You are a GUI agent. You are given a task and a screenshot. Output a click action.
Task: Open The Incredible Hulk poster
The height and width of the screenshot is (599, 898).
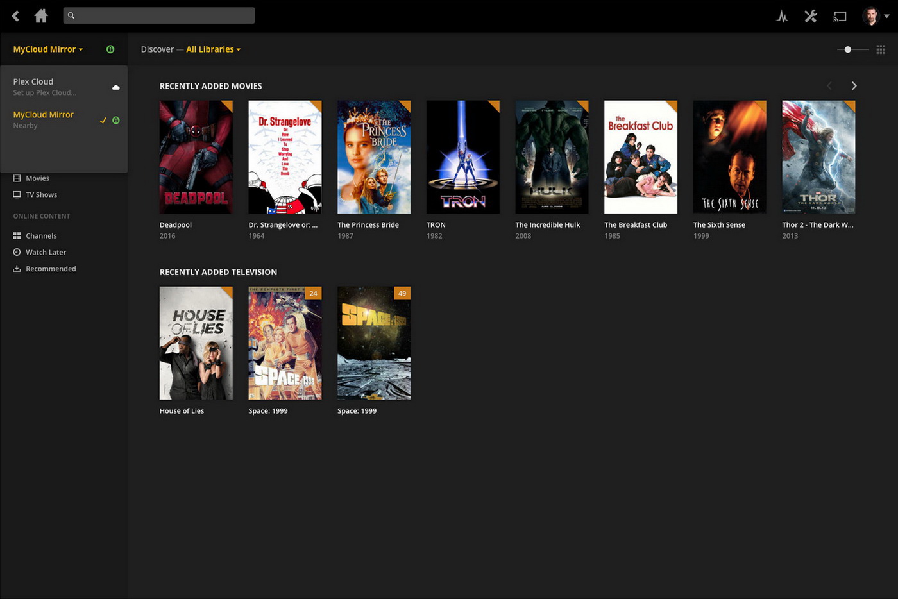[552, 157]
